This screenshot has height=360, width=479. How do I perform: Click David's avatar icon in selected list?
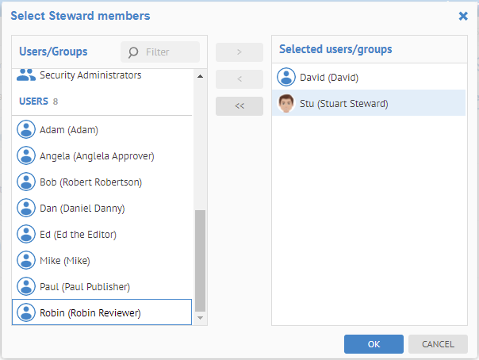[x=285, y=77]
